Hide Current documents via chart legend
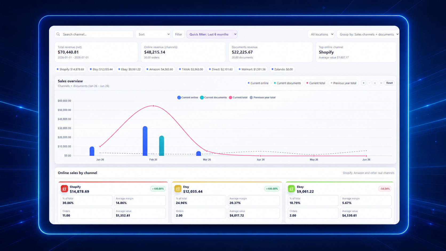 point(213,98)
